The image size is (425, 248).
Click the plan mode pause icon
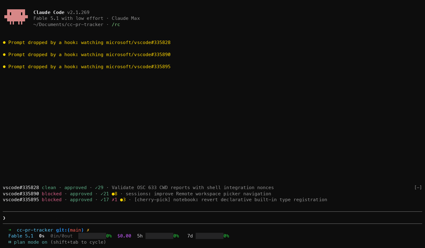[10, 242]
